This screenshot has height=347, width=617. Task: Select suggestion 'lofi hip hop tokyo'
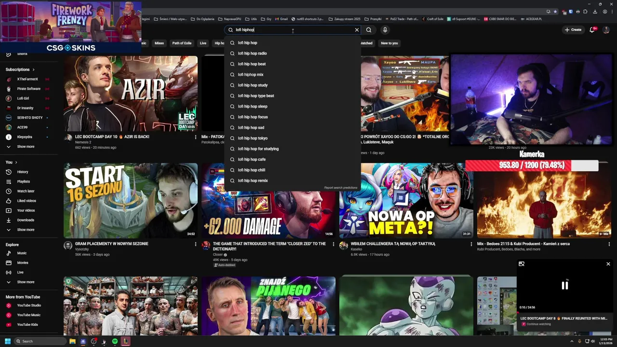coord(293,138)
